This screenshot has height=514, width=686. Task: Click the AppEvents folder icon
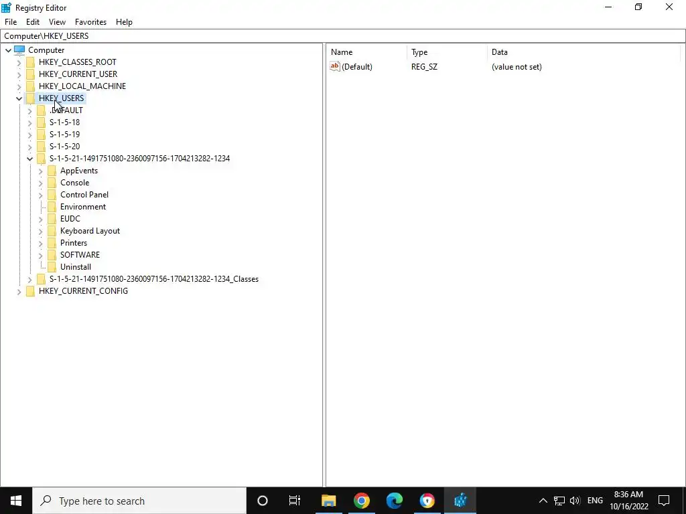pyautogui.click(x=52, y=171)
